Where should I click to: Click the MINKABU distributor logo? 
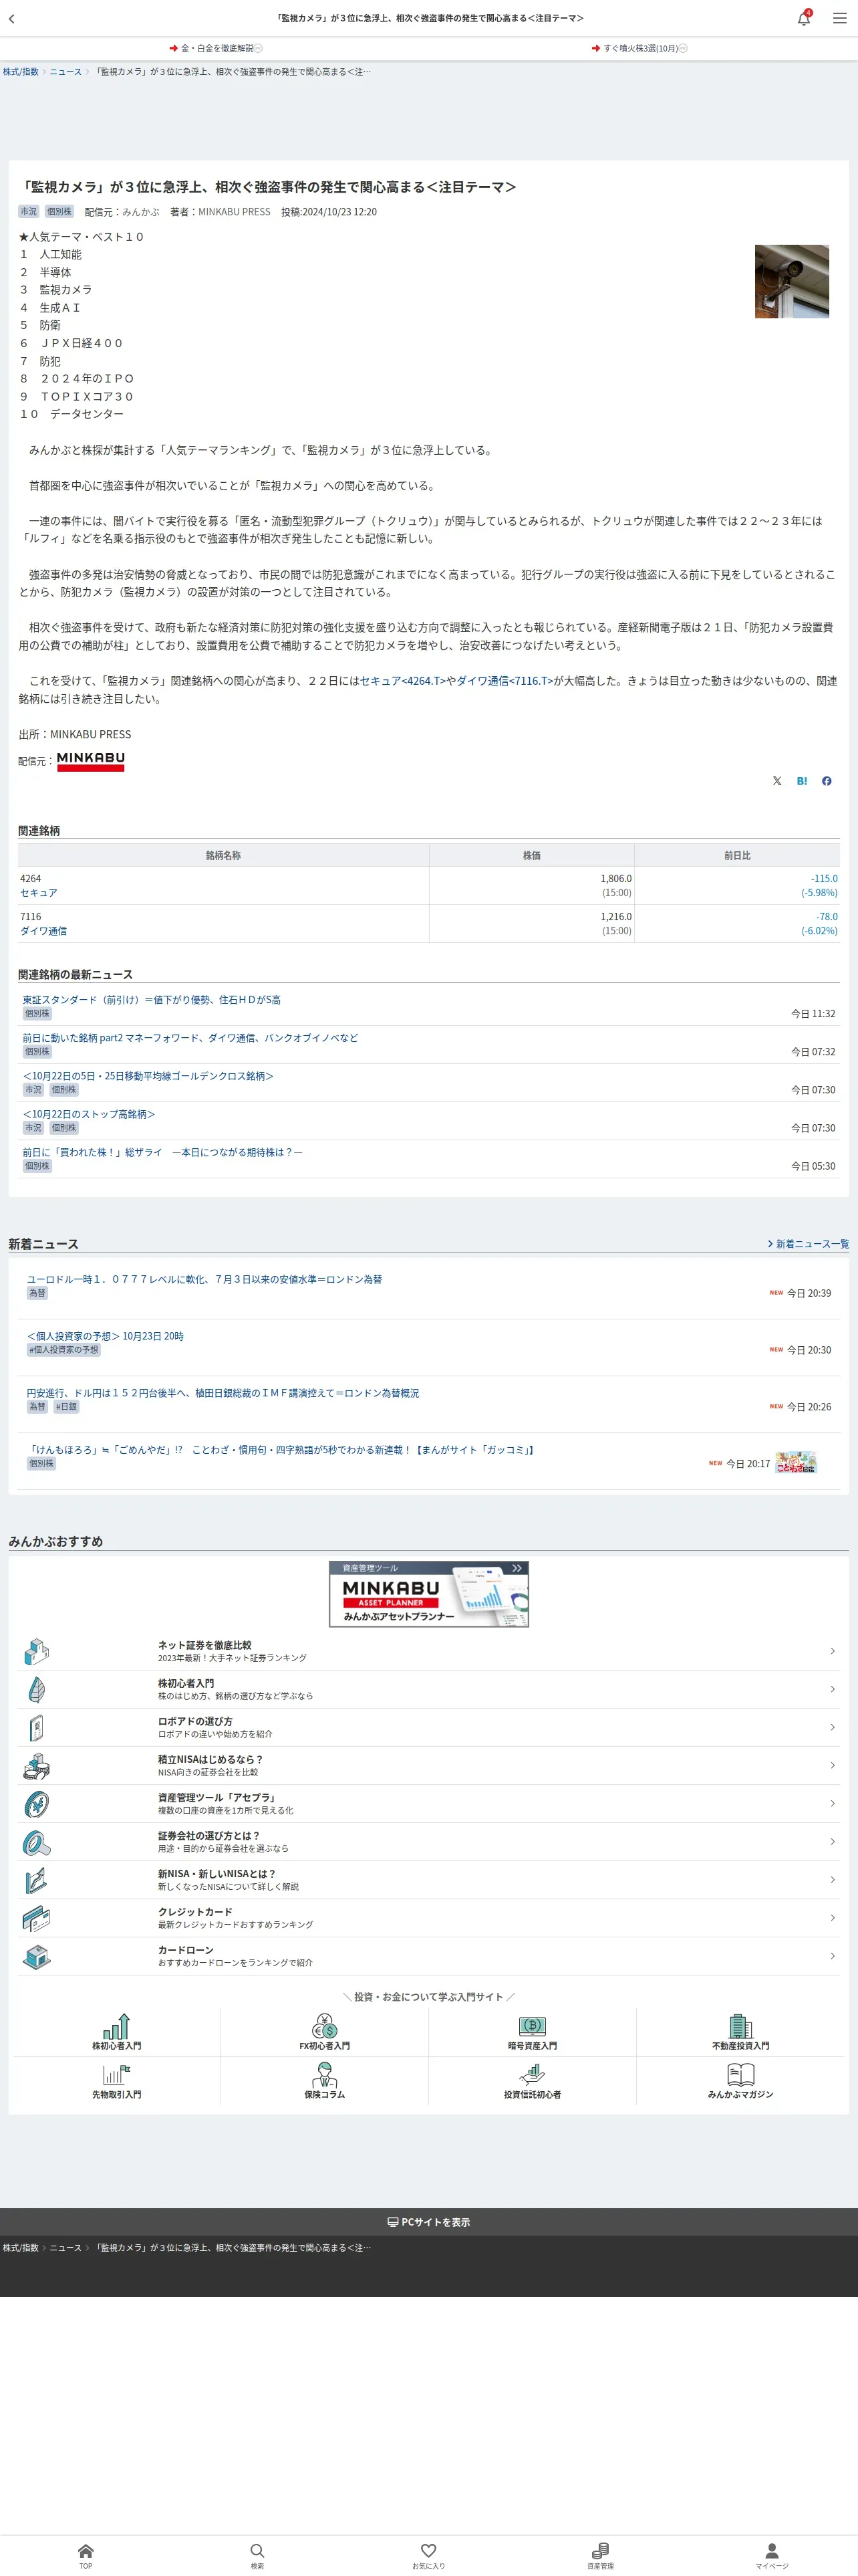91,761
